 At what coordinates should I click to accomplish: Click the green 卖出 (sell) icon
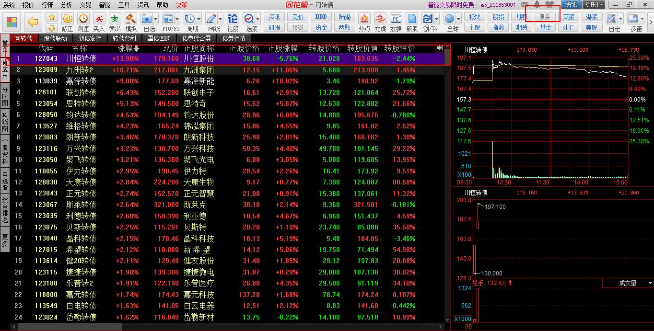115,19
